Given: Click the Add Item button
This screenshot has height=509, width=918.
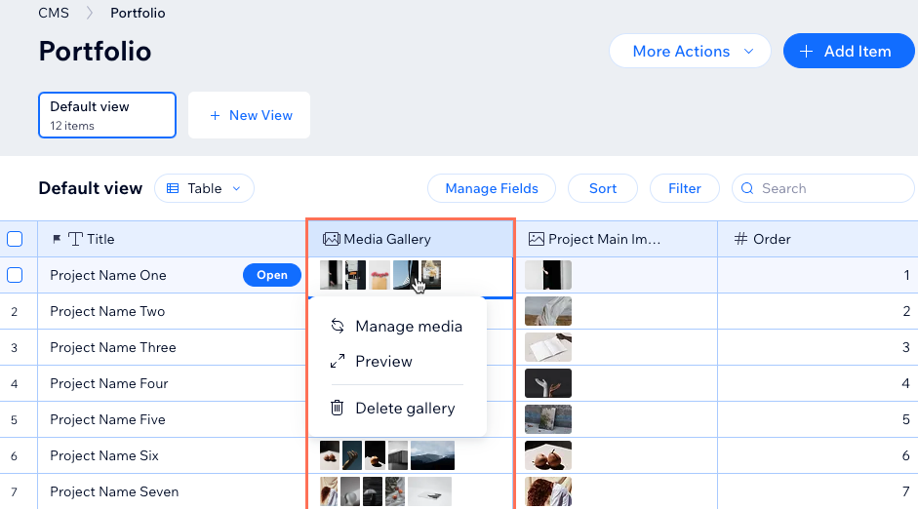Looking at the screenshot, I should point(849,51).
